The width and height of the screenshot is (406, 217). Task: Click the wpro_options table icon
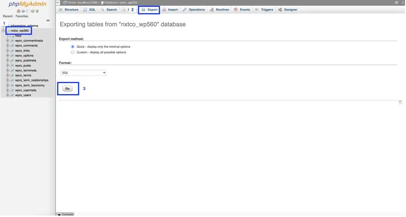coord(12,56)
